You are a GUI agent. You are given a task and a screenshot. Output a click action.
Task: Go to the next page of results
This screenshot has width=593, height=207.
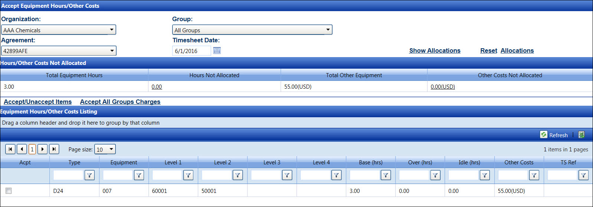(43, 149)
